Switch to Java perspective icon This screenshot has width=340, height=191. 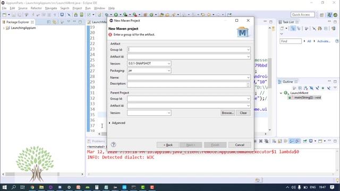(x=329, y=15)
